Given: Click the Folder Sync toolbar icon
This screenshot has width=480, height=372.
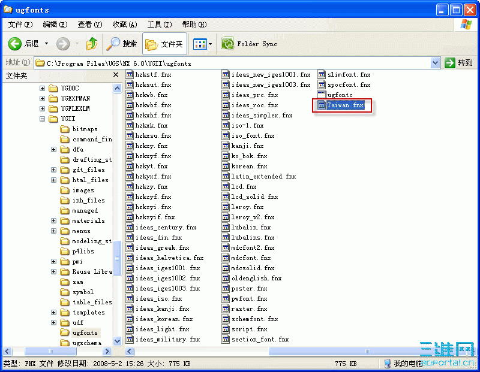Looking at the screenshot, I should pos(229,43).
